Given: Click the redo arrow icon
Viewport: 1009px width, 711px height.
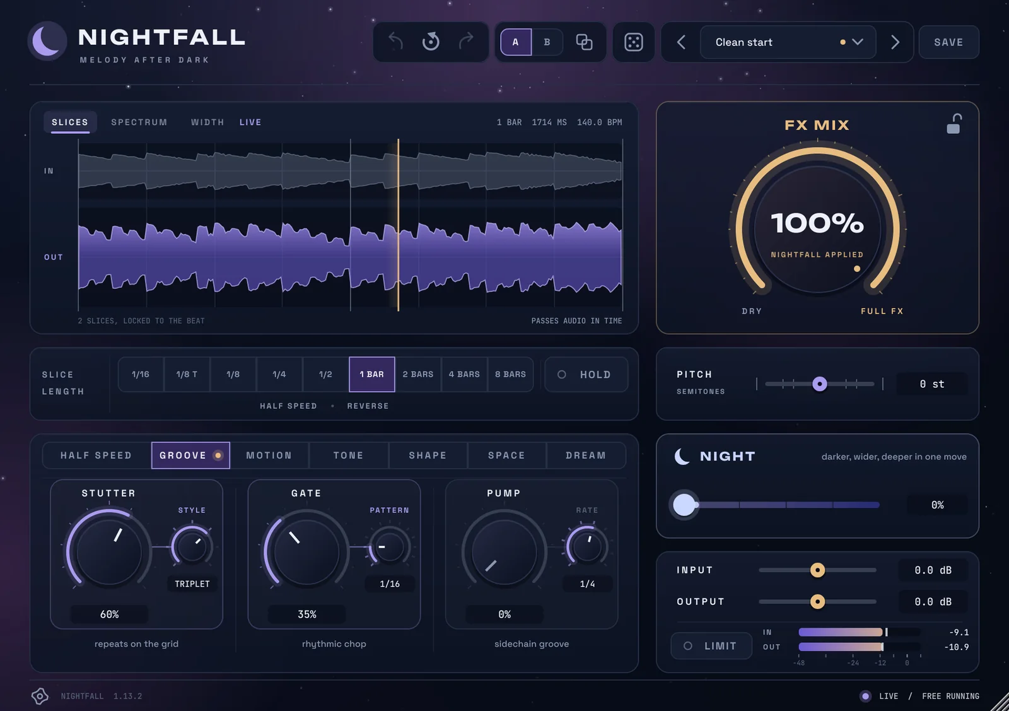Looking at the screenshot, I should [466, 42].
